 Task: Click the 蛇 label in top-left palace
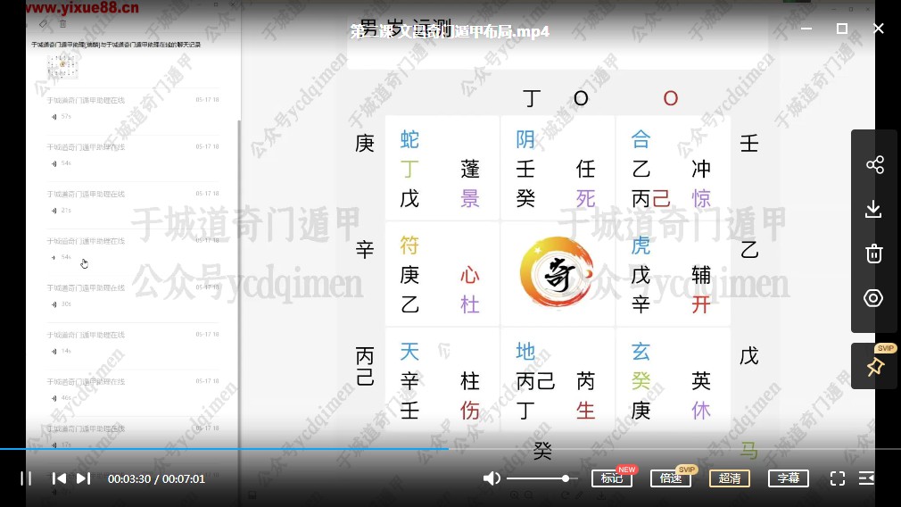tap(409, 139)
